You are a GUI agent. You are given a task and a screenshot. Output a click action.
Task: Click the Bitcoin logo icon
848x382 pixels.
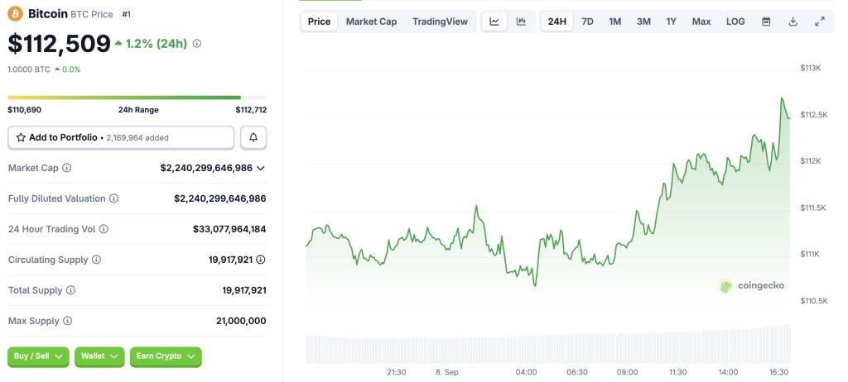[x=15, y=14]
